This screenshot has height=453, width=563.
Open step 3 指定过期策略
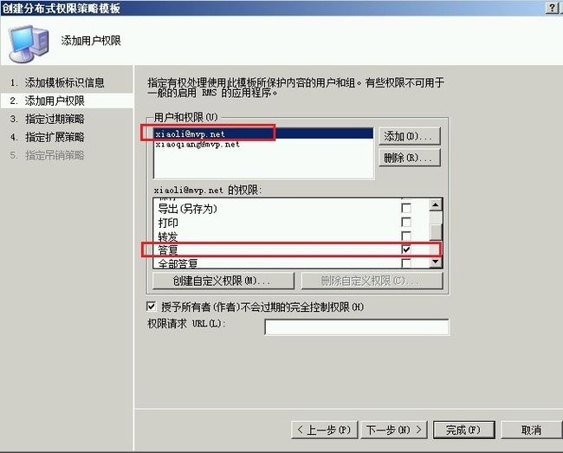pyautogui.click(x=48, y=119)
